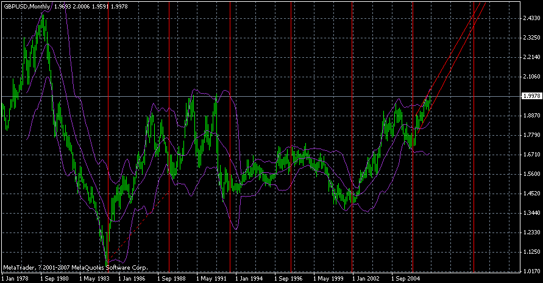Click the 1.4520 price axis label
Viewport: 543px width, 283px height.
coord(532,194)
